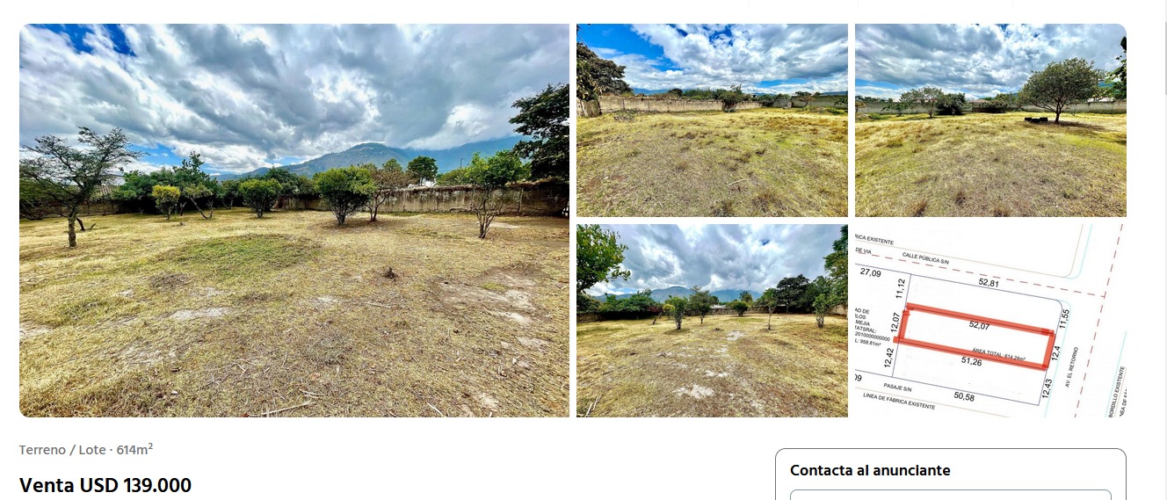
Task: Click the mountain in the main photo
Action: [x=369, y=156]
